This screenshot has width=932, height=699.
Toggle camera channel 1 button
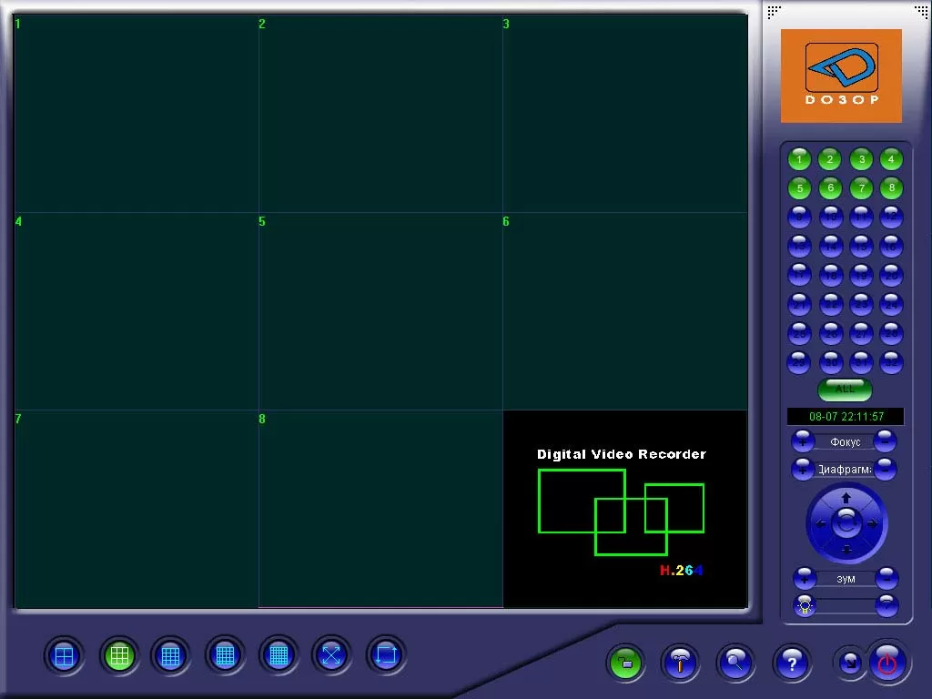(799, 160)
